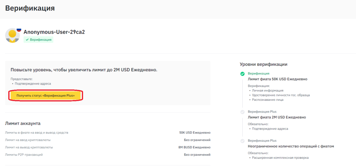Screen dimensions: 356x167
Task: Click grey checkmark beside unlimited fiat level
Action: tap(242, 141)
